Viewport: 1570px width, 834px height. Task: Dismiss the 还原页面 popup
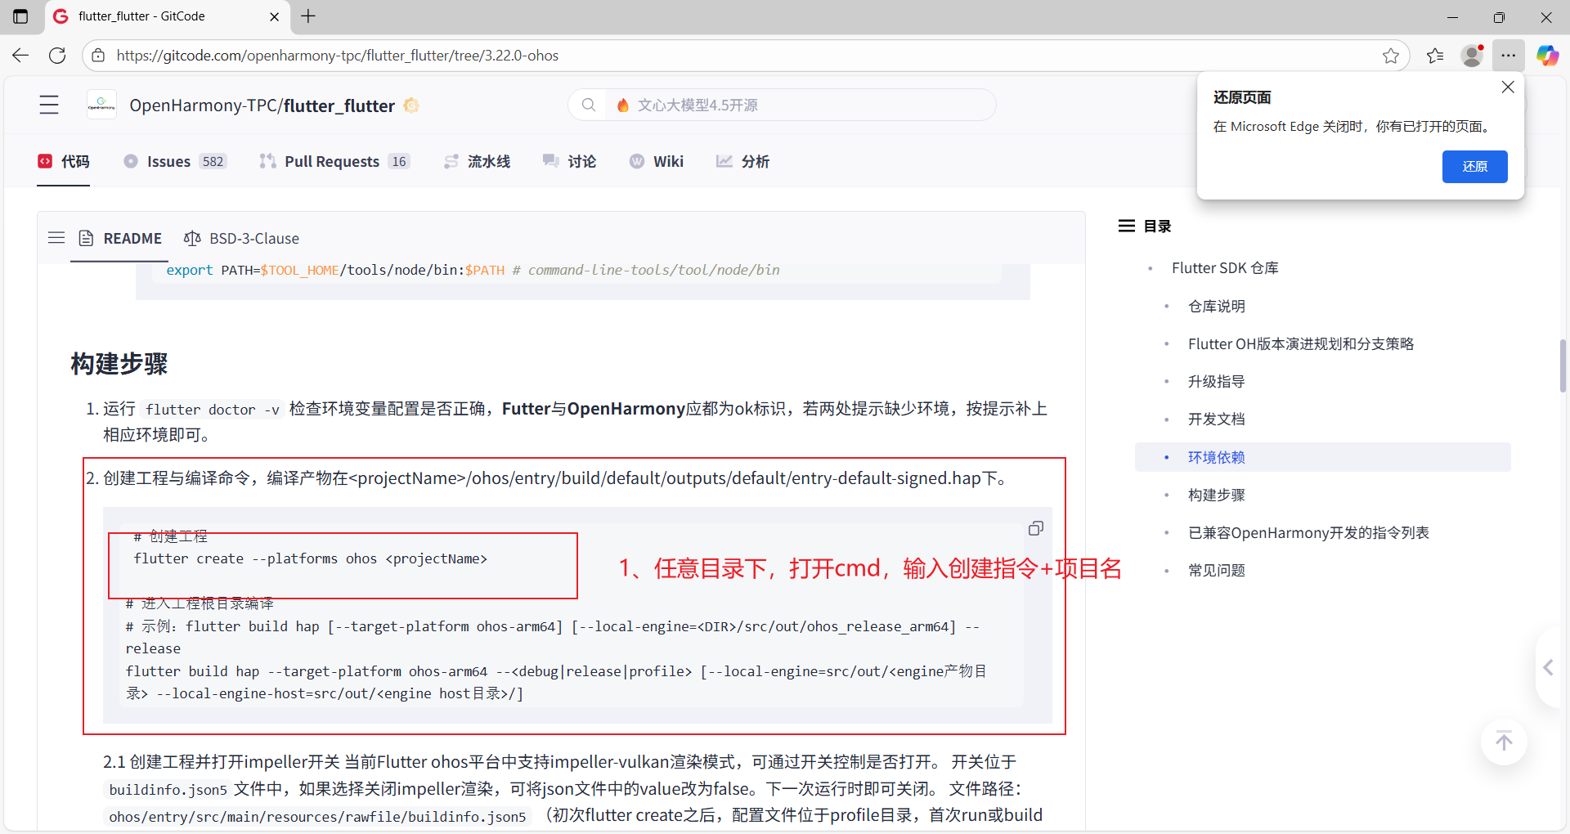tap(1508, 87)
